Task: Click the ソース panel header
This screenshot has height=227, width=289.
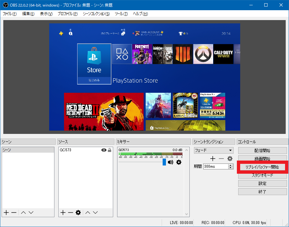Action: click(86, 142)
